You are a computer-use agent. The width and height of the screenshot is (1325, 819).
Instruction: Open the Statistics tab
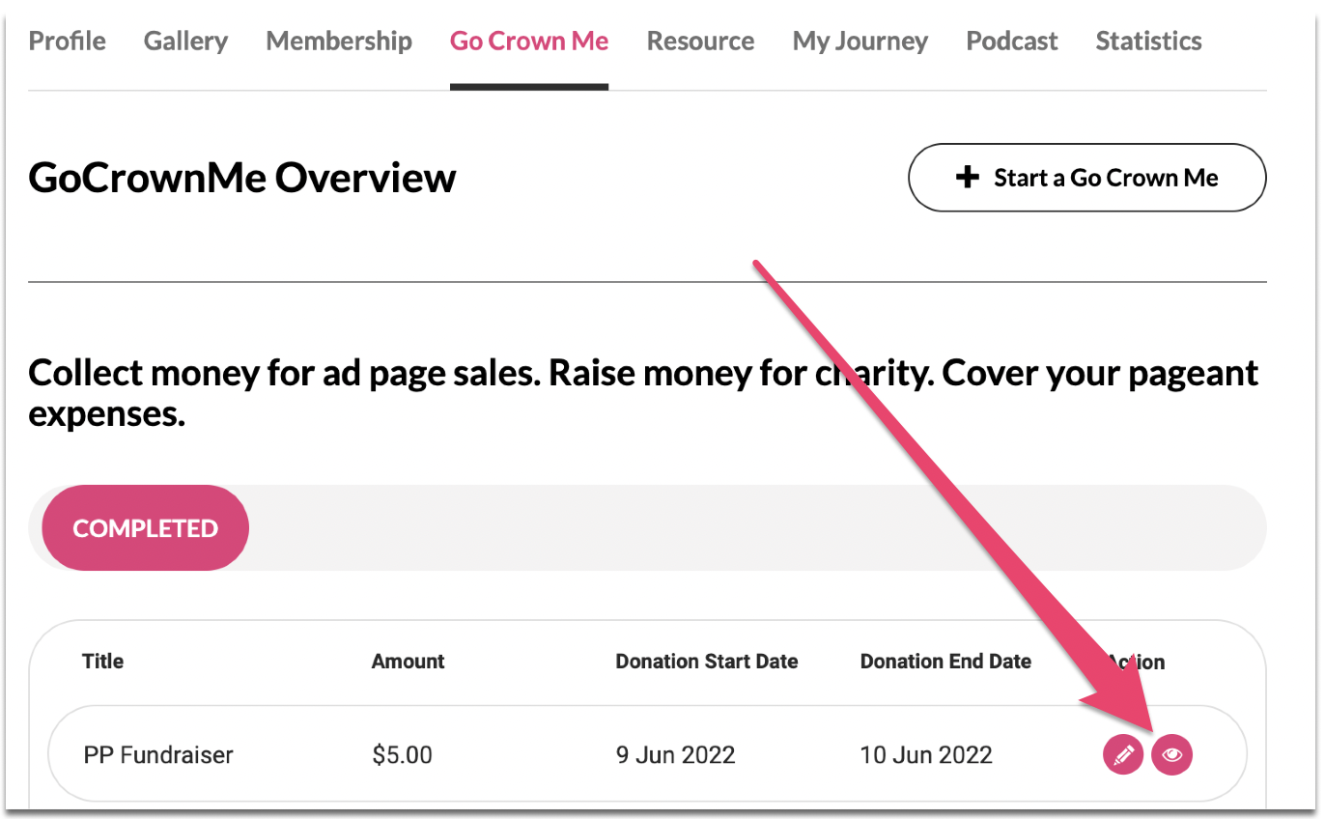click(x=1148, y=42)
